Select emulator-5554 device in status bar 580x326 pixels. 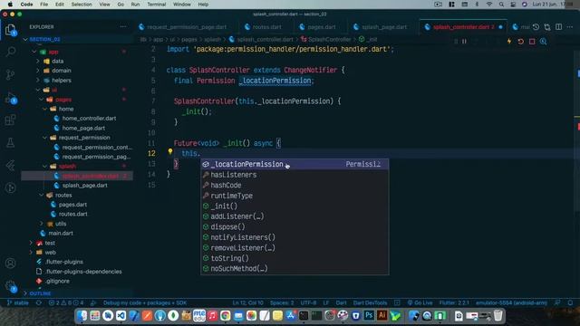(511, 302)
